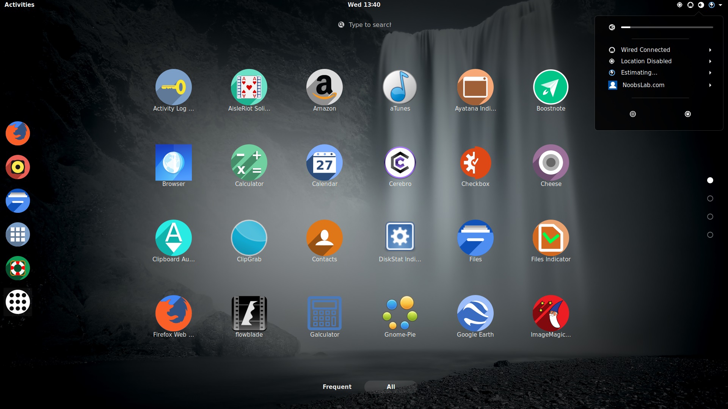This screenshot has width=728, height=409.
Task: Close the system menu via top bar arrow
Action: pos(720,5)
